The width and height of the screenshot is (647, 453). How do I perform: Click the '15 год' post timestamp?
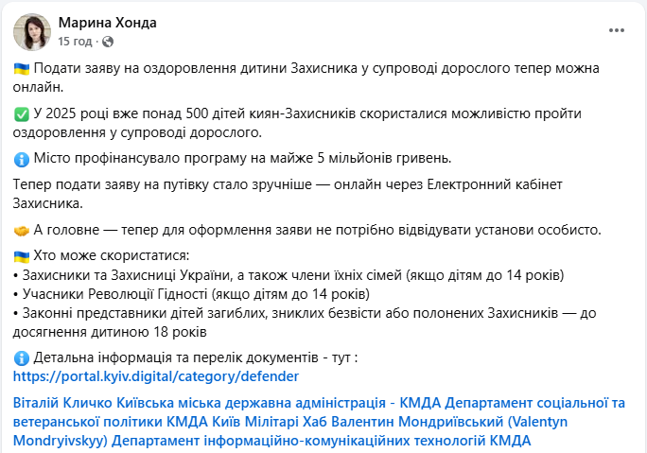(75, 42)
